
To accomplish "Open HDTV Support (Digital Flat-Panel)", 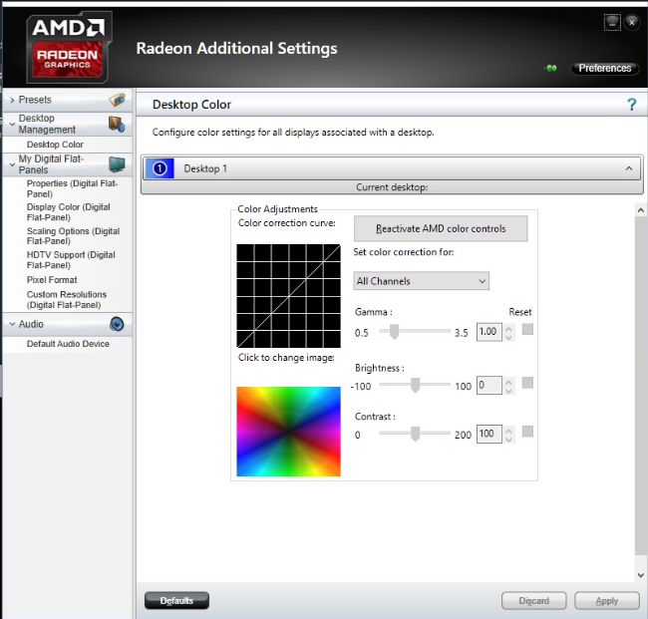I will pos(71,260).
